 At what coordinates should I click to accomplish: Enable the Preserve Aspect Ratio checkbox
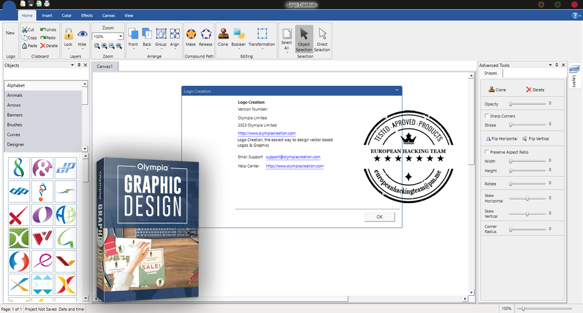tap(487, 152)
